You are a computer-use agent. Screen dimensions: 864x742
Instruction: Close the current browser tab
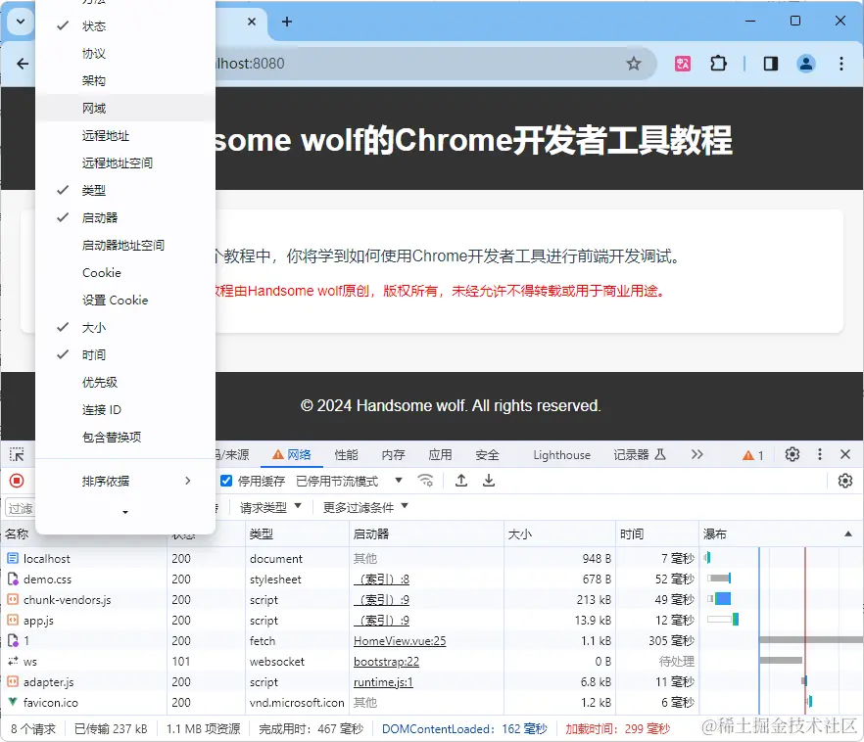tap(251, 22)
